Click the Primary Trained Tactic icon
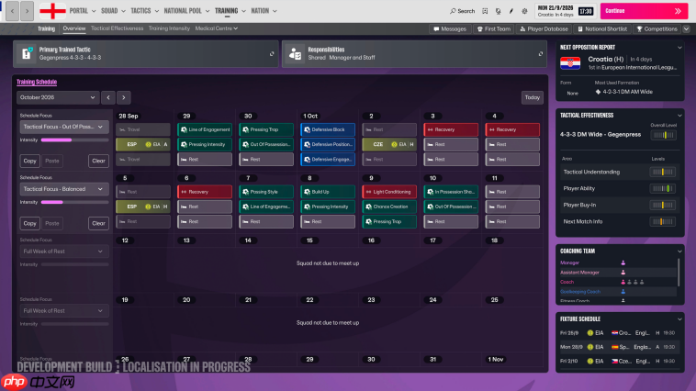This screenshot has width=696, height=391. pos(27,54)
